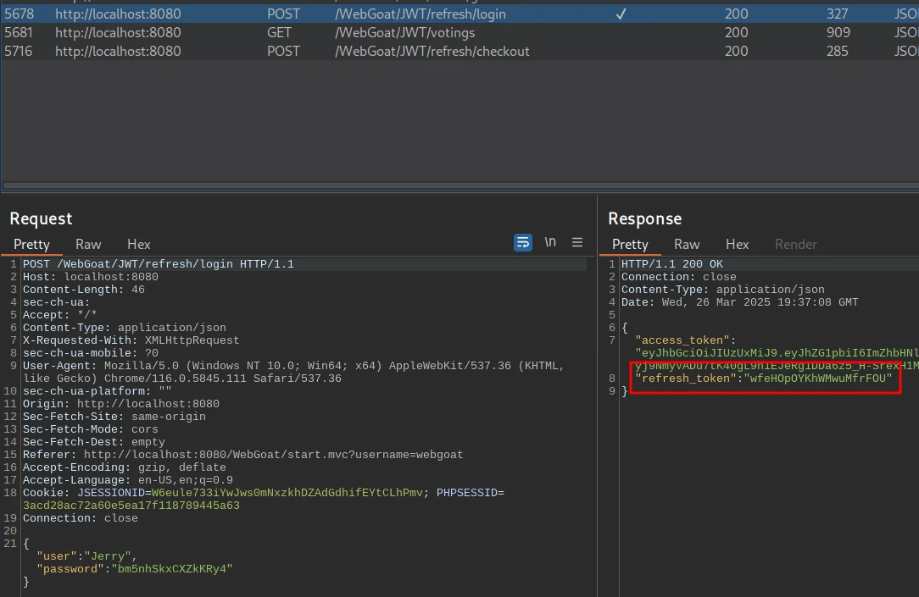919x597 pixels.
Task: Open the Request panel hamburger menu
Action: point(577,242)
